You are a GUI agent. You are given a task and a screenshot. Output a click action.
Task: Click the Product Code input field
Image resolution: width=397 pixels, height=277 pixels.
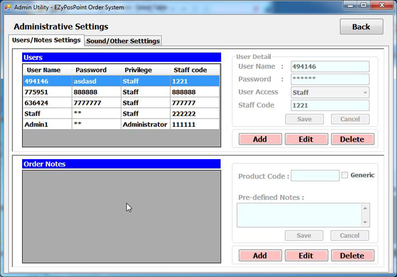click(315, 176)
